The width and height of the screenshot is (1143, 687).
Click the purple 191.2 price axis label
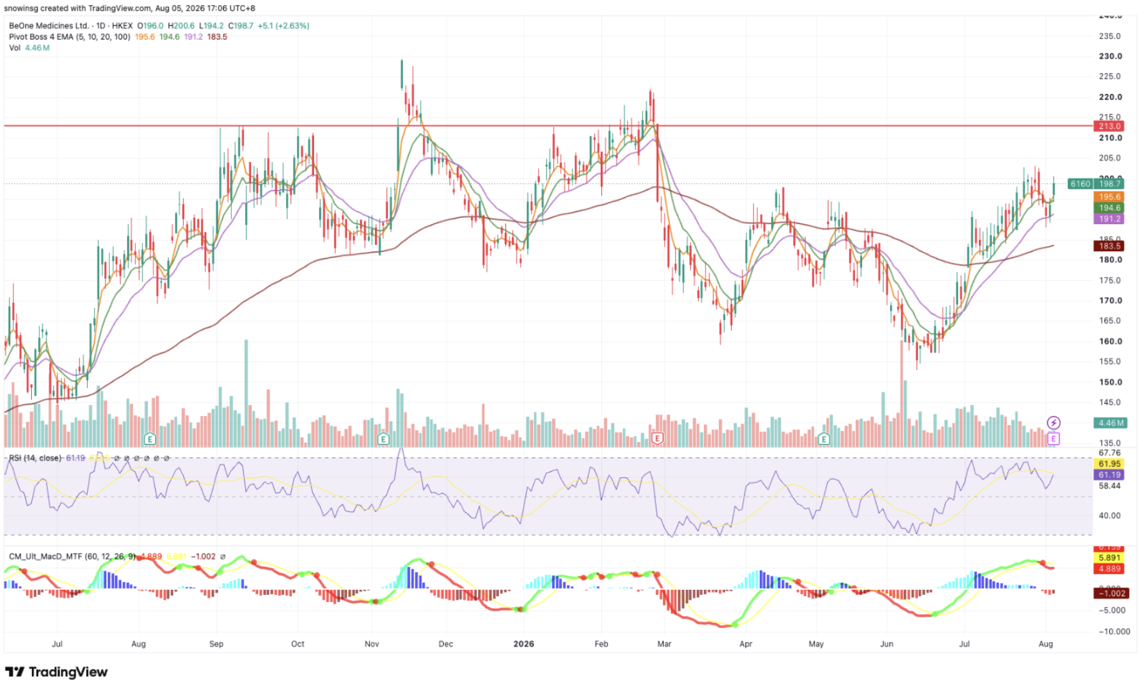pyautogui.click(x=1109, y=218)
